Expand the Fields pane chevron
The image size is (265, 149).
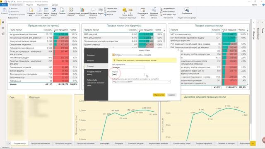pos(263,22)
